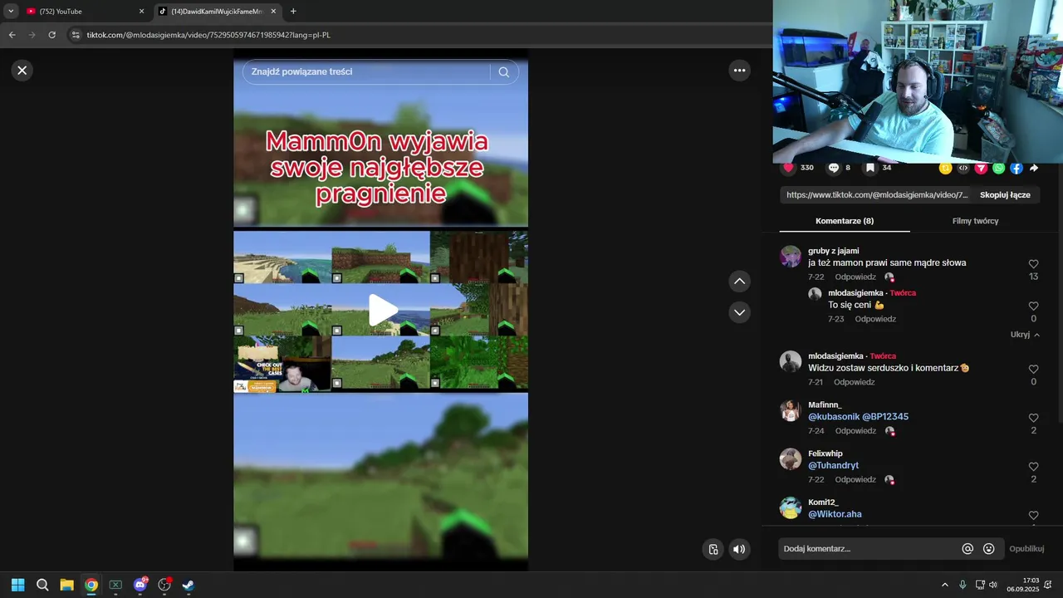1063x598 pixels.
Task: Click the @BP12345 mention
Action: (885, 417)
